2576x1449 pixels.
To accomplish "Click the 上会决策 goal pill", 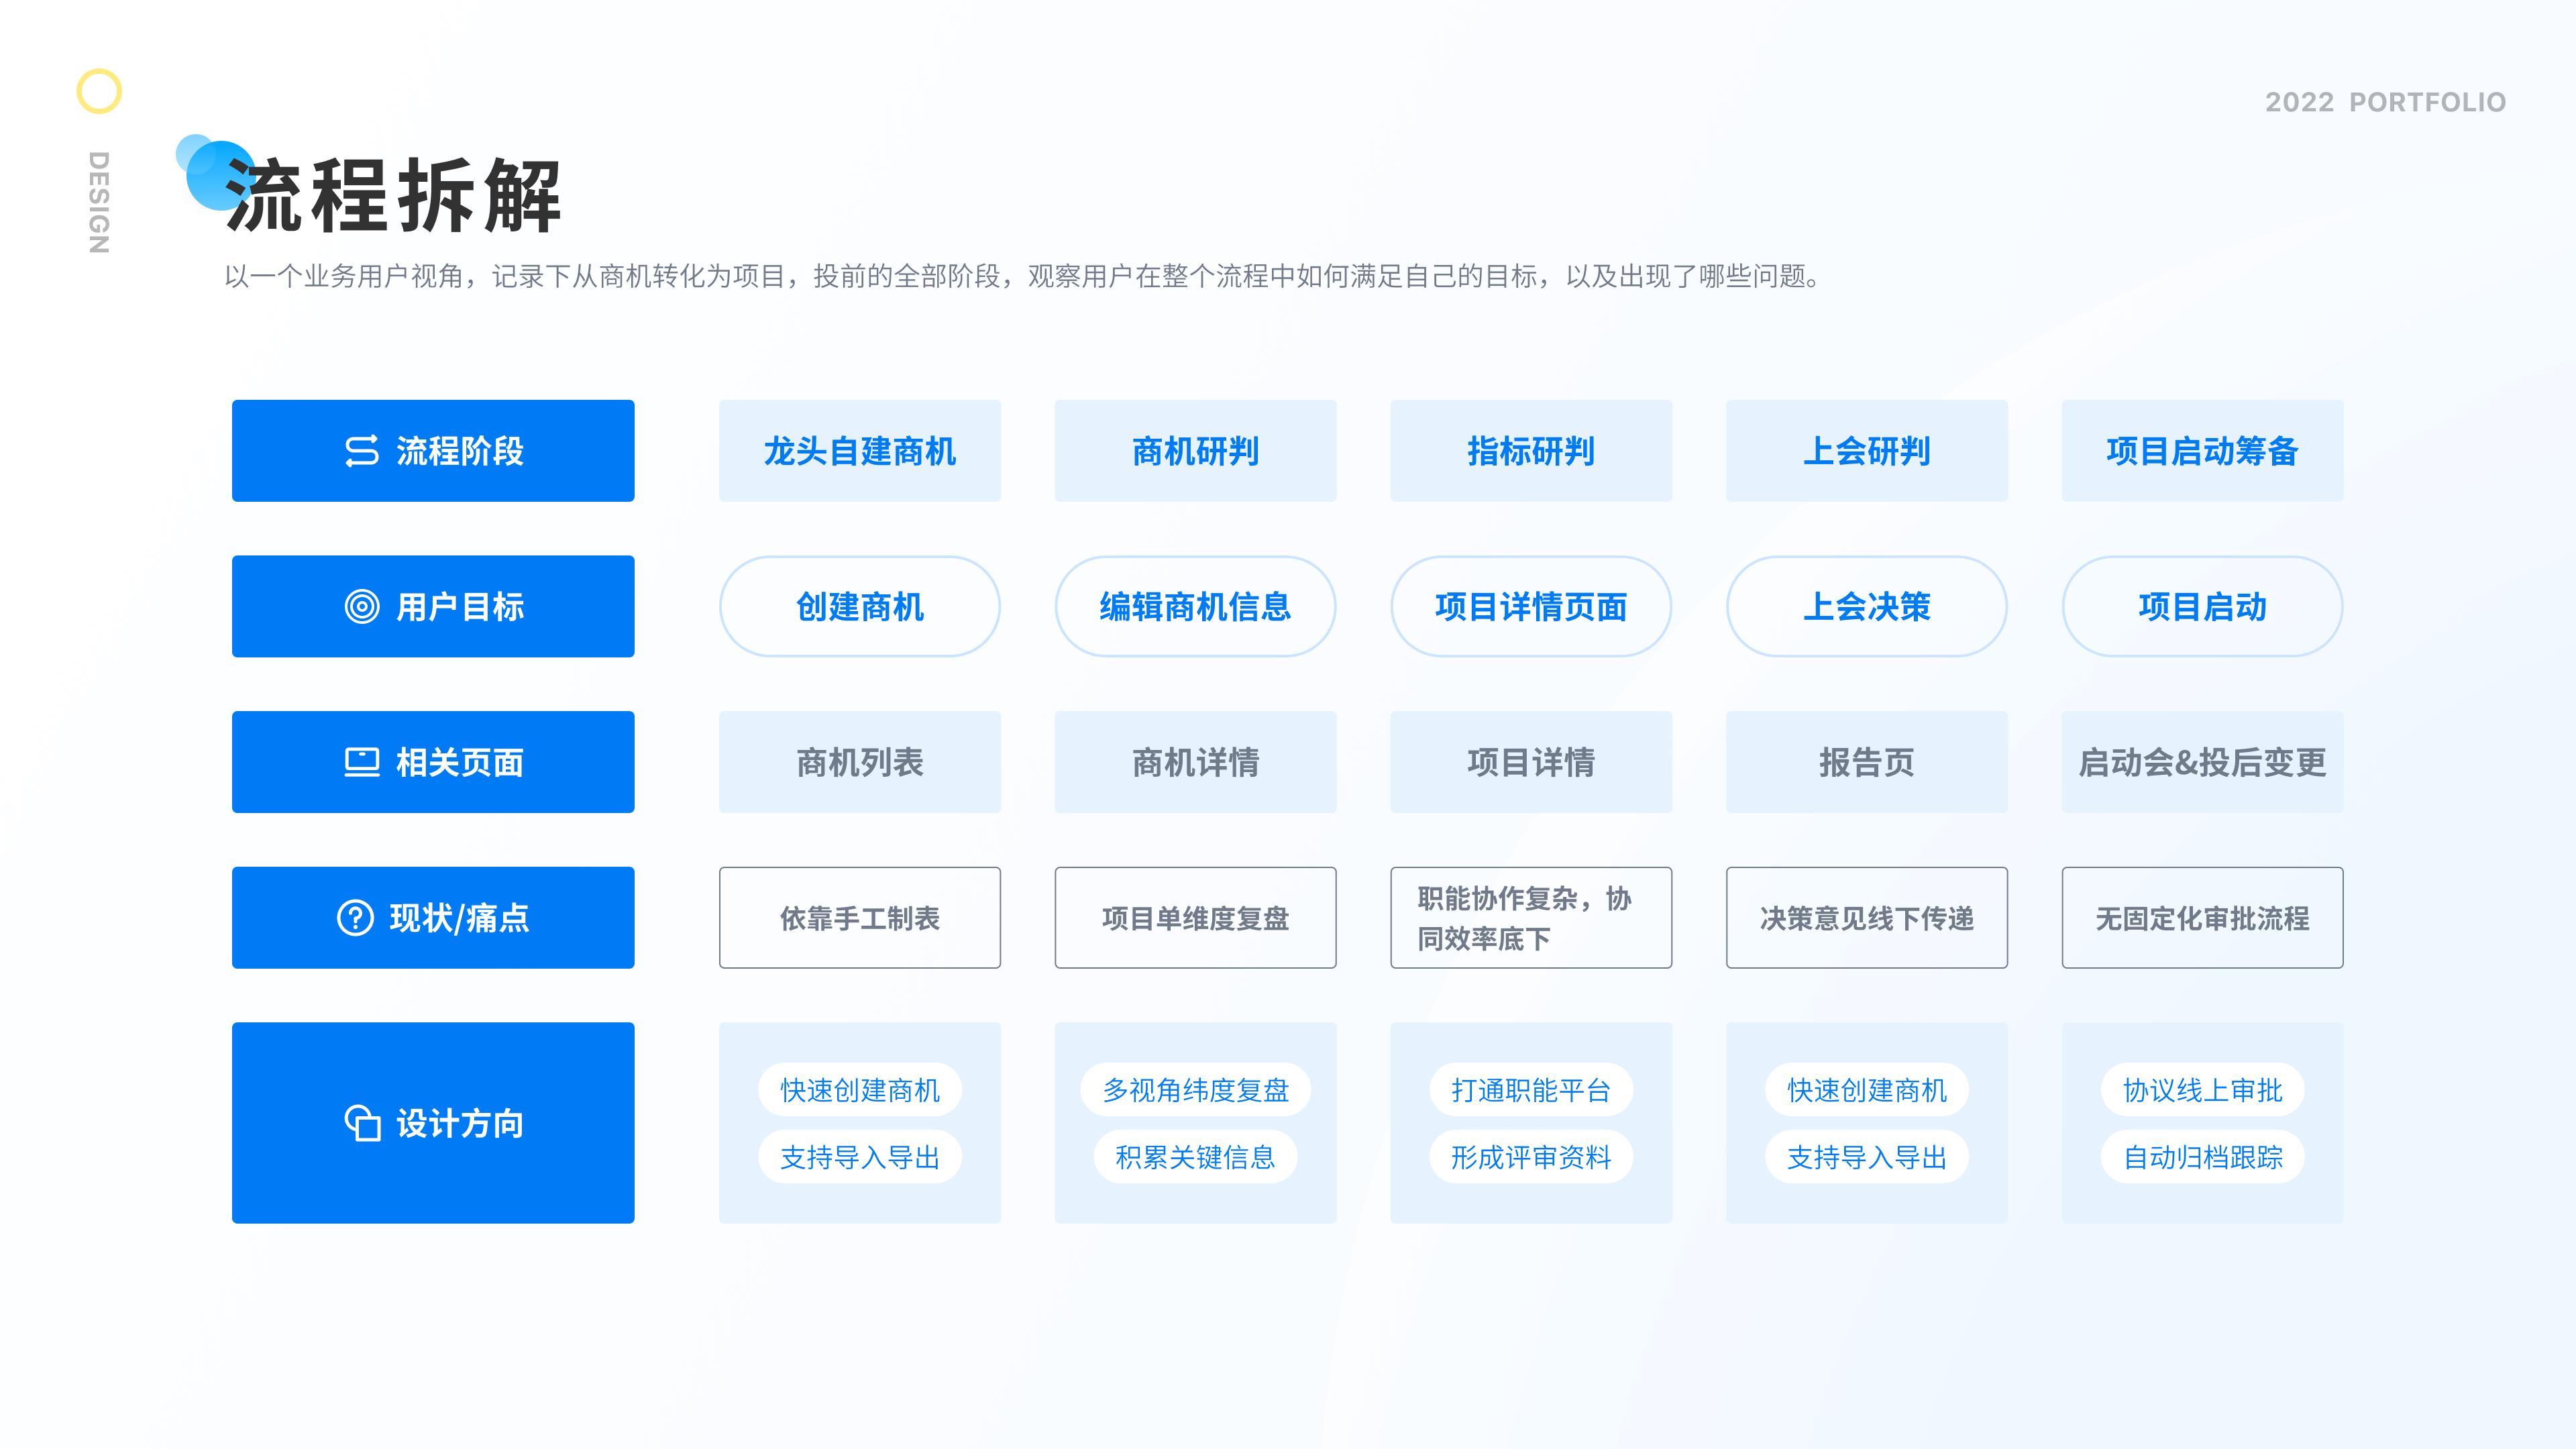I will click(1867, 607).
